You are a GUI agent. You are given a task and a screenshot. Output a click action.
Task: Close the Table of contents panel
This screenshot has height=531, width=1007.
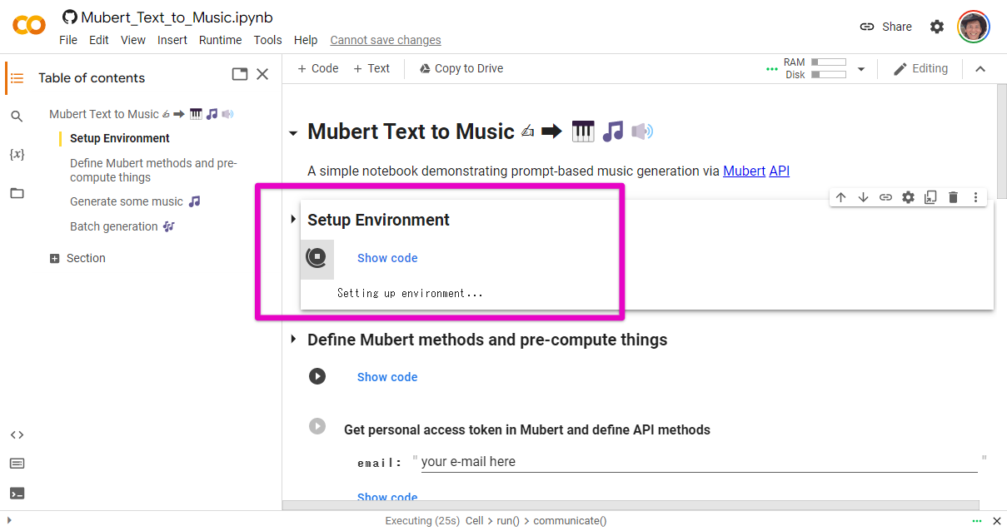[262, 74]
